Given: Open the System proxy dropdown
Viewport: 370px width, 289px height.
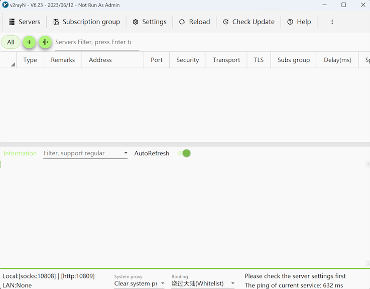Looking at the screenshot, I should point(139,283).
